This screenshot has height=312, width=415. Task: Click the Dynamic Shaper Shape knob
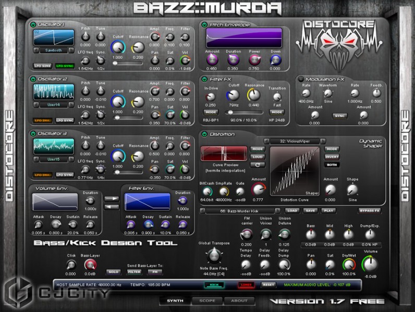click(x=352, y=189)
